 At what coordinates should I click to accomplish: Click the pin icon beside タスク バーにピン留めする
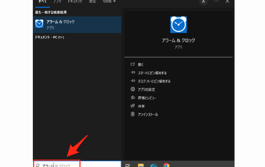pos(133,81)
